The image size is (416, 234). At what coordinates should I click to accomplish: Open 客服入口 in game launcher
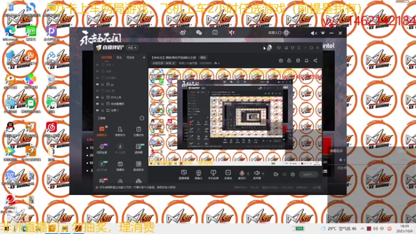[279, 33]
